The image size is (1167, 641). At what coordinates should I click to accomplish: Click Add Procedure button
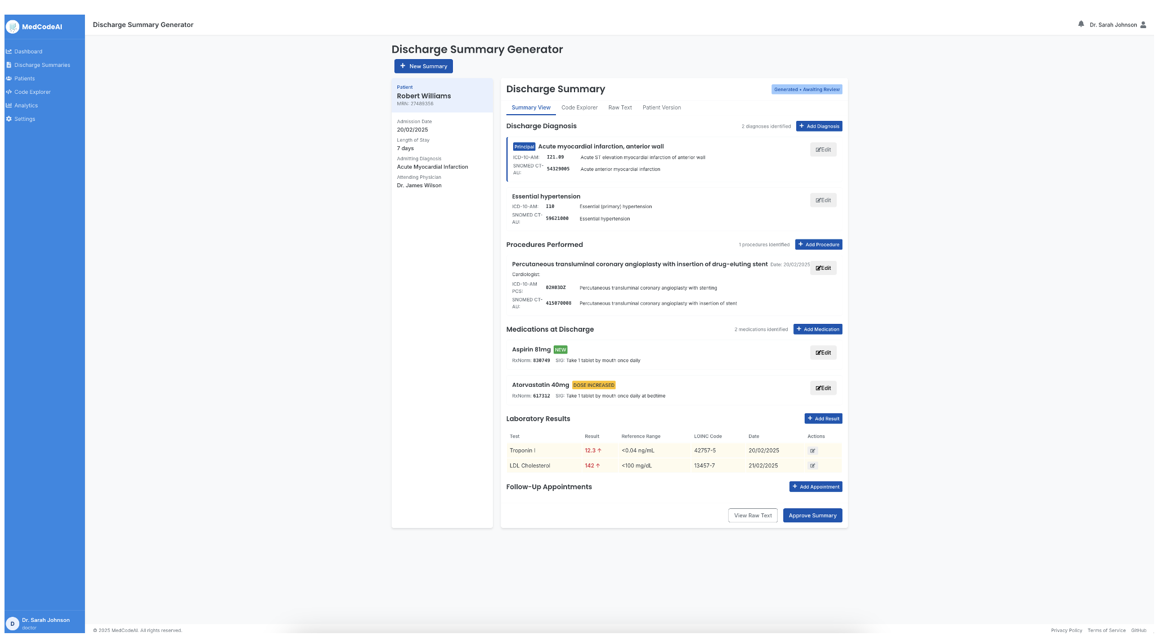pyautogui.click(x=818, y=245)
